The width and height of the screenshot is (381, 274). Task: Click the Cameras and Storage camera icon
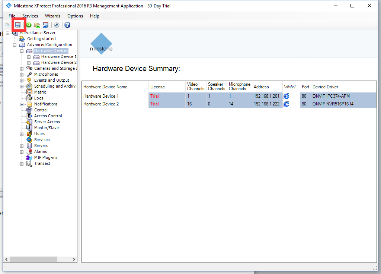29,68
